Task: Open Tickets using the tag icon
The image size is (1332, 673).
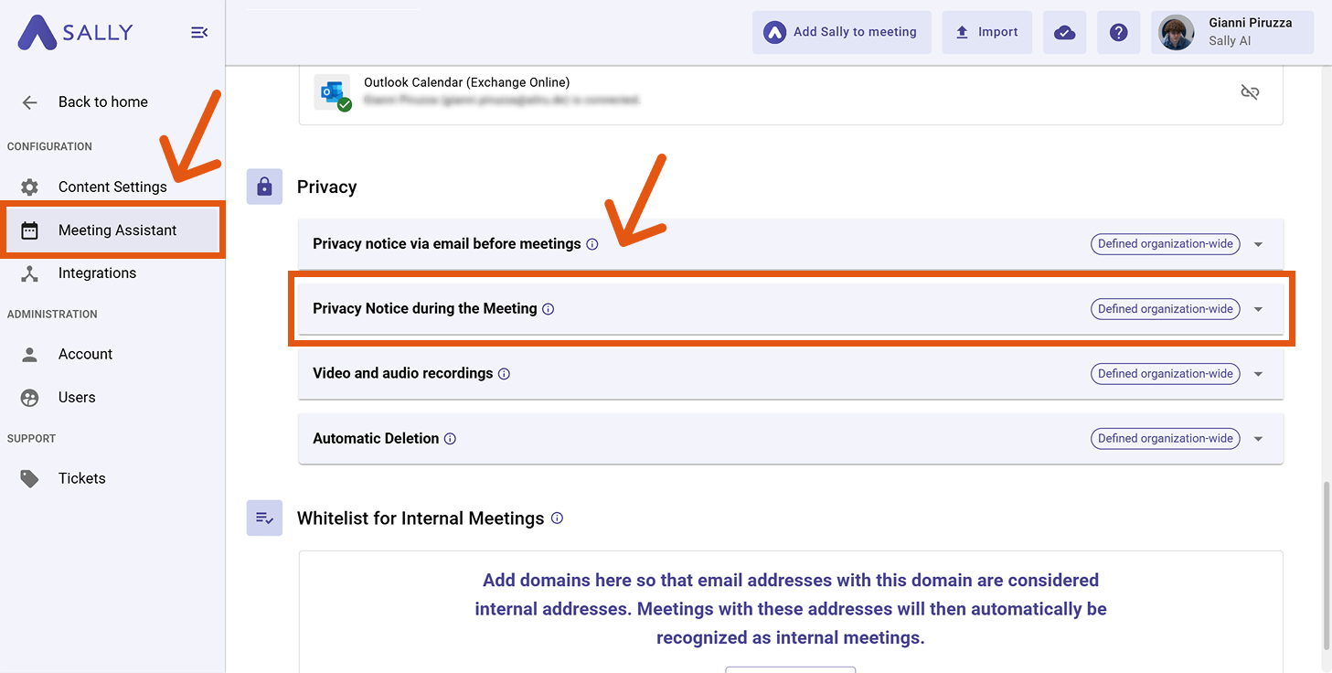Action: tap(28, 477)
